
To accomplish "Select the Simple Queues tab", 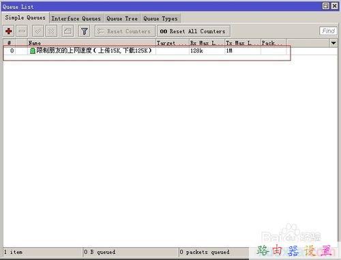I will pos(25,18).
